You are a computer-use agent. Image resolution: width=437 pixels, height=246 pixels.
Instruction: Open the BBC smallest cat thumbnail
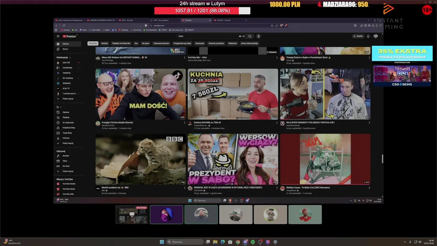coord(141,159)
